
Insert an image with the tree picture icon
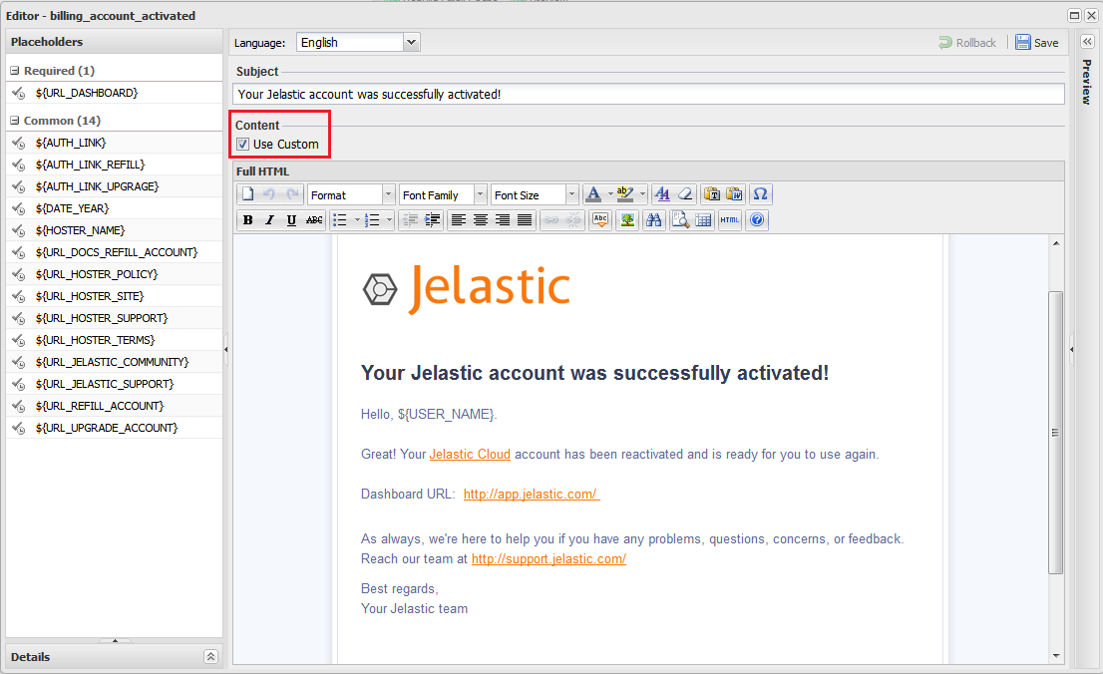tap(627, 220)
